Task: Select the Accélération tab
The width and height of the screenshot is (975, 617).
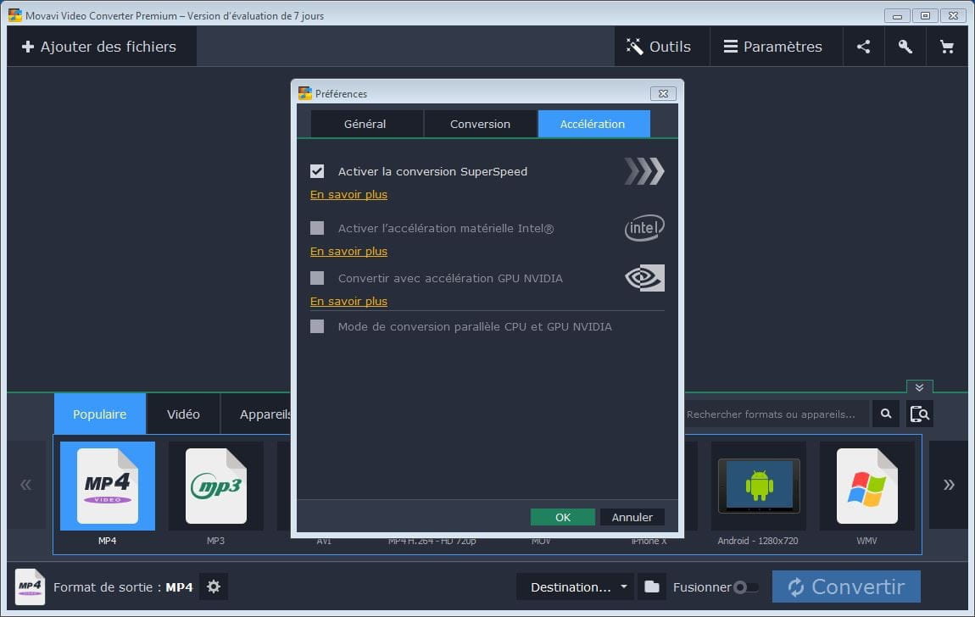Action: click(593, 124)
